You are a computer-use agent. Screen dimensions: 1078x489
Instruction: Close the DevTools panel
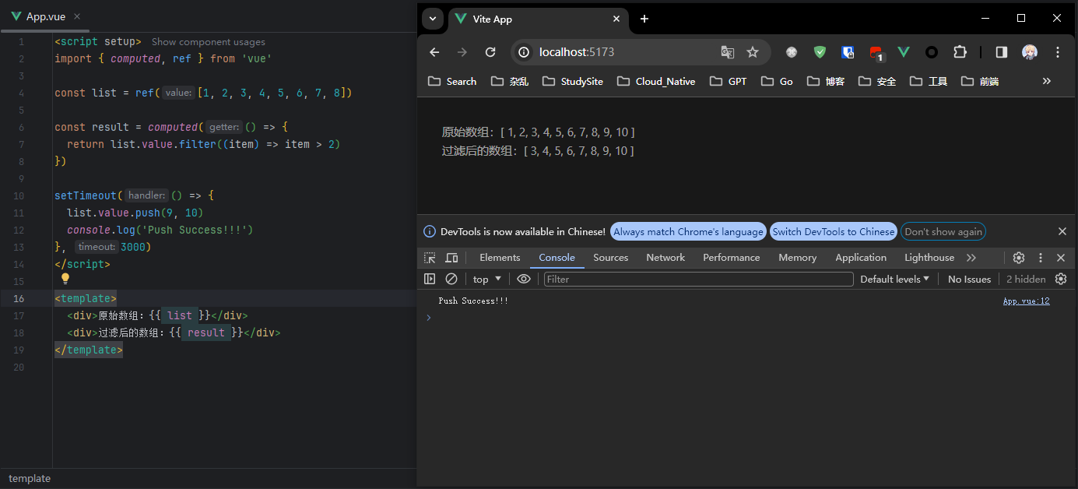tap(1060, 258)
